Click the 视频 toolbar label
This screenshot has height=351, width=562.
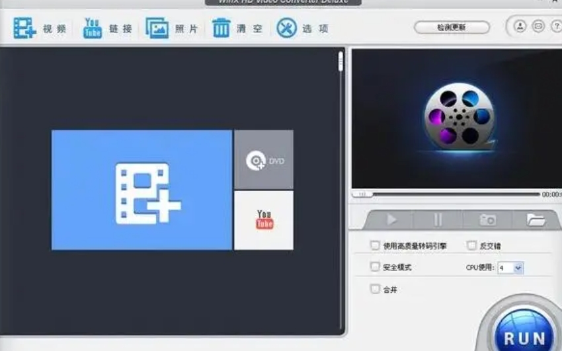[54, 28]
